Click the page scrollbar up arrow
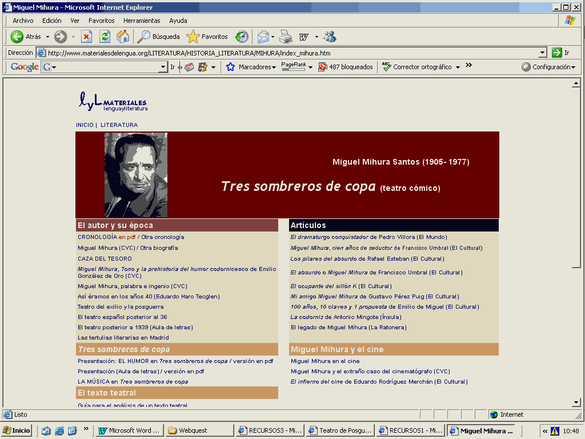Screen dimensions: 585x439 576,83
